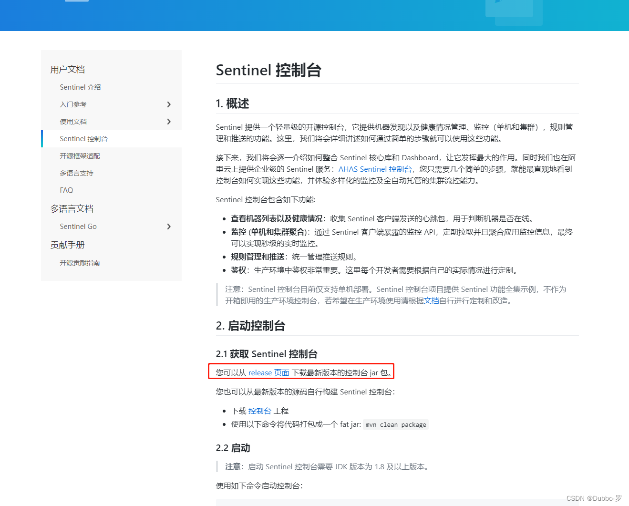Click the 用户文档 section heading
Viewport: 629px width, 506px height.
click(x=67, y=69)
